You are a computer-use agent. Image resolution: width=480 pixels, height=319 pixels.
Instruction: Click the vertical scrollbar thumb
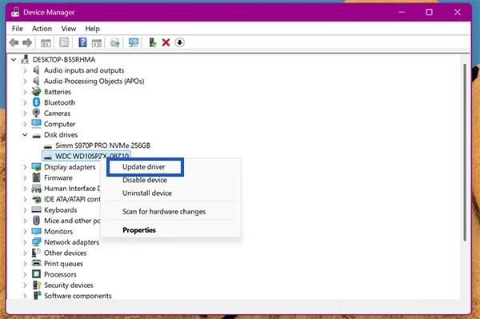pyautogui.click(x=465, y=152)
